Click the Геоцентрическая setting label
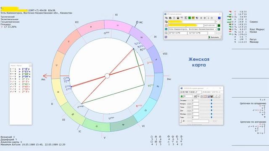 point(10,22)
